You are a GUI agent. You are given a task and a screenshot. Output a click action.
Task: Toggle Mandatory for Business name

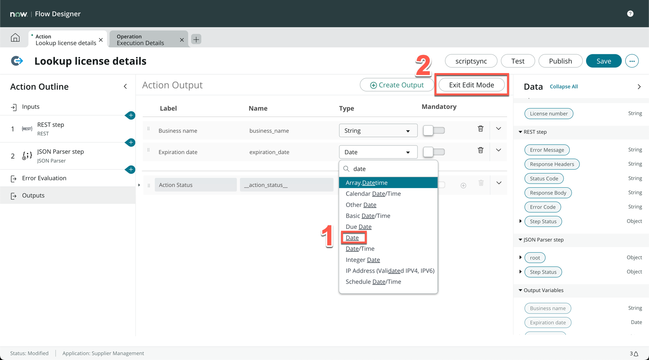point(434,131)
